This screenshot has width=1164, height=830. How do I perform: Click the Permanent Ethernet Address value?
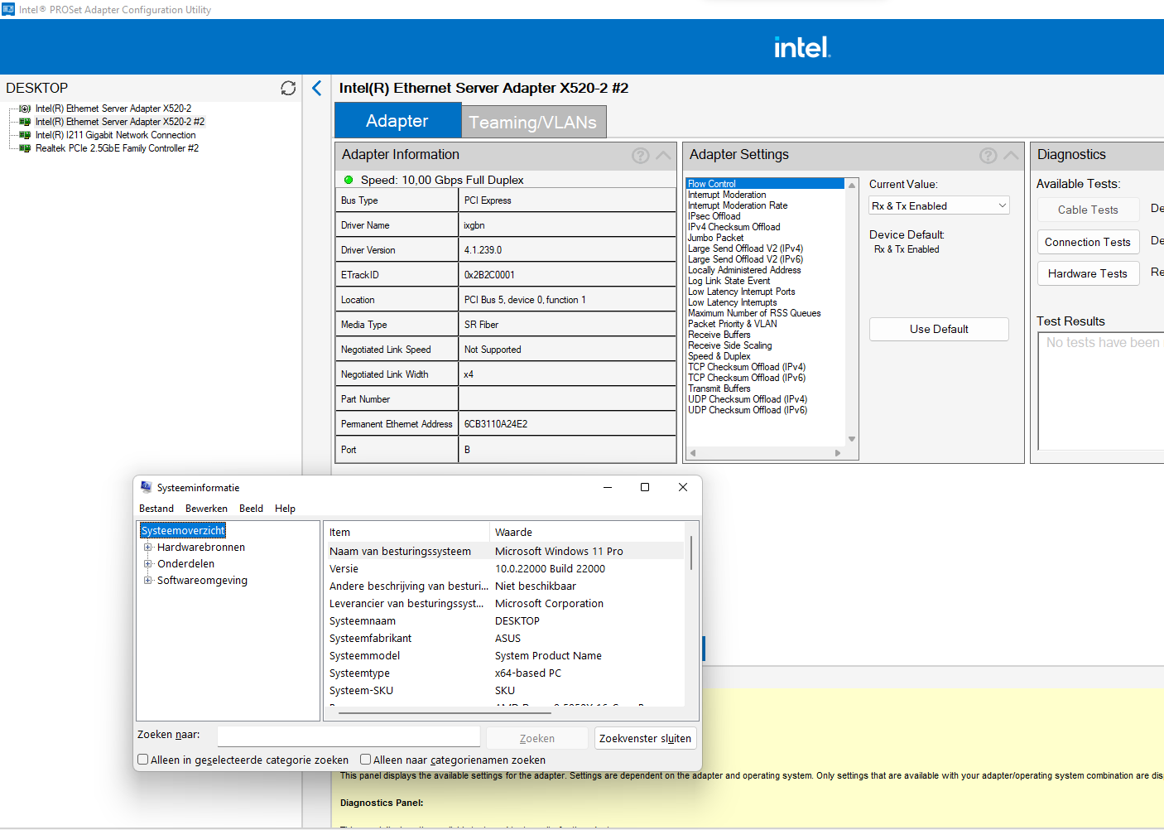496,424
